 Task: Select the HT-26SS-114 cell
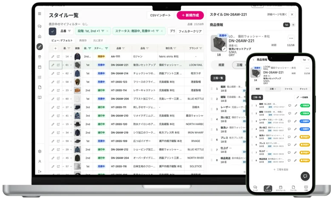[121, 90]
